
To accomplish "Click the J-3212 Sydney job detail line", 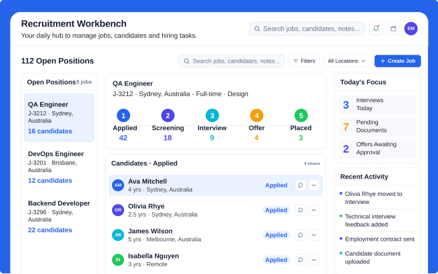I will pyautogui.click(x=181, y=94).
